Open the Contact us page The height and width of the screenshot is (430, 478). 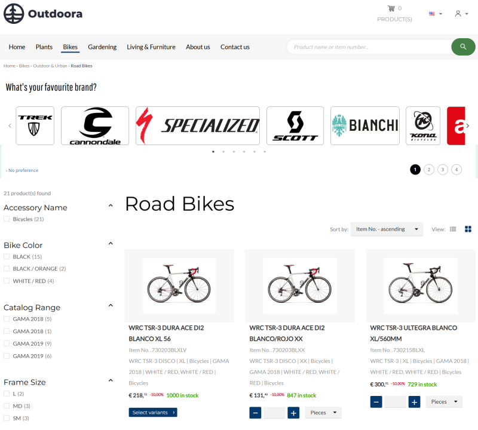click(x=235, y=47)
